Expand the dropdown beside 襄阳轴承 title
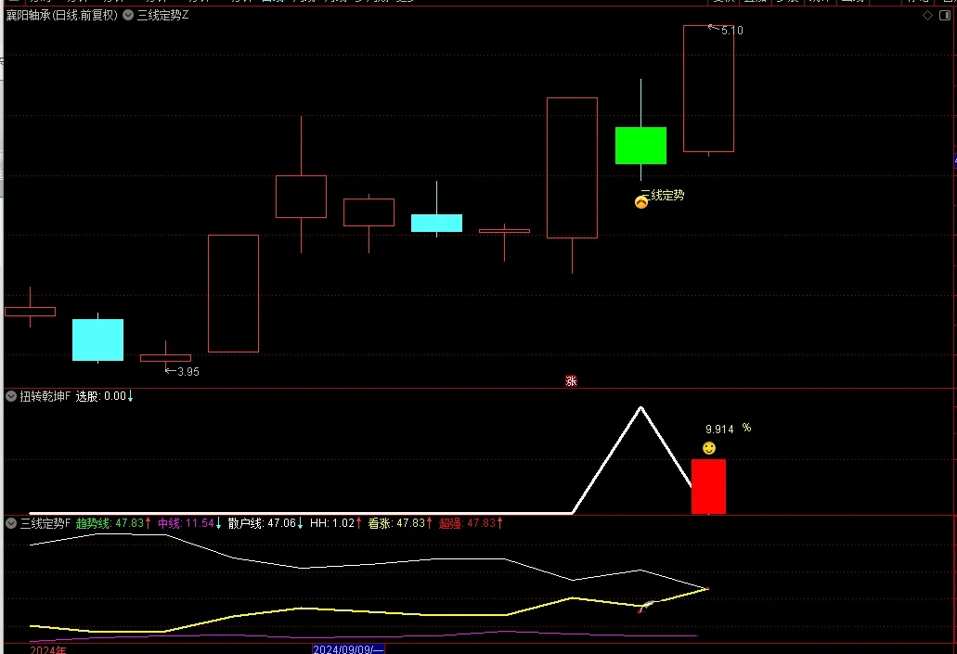This screenshot has height=654, width=957. pos(127,16)
